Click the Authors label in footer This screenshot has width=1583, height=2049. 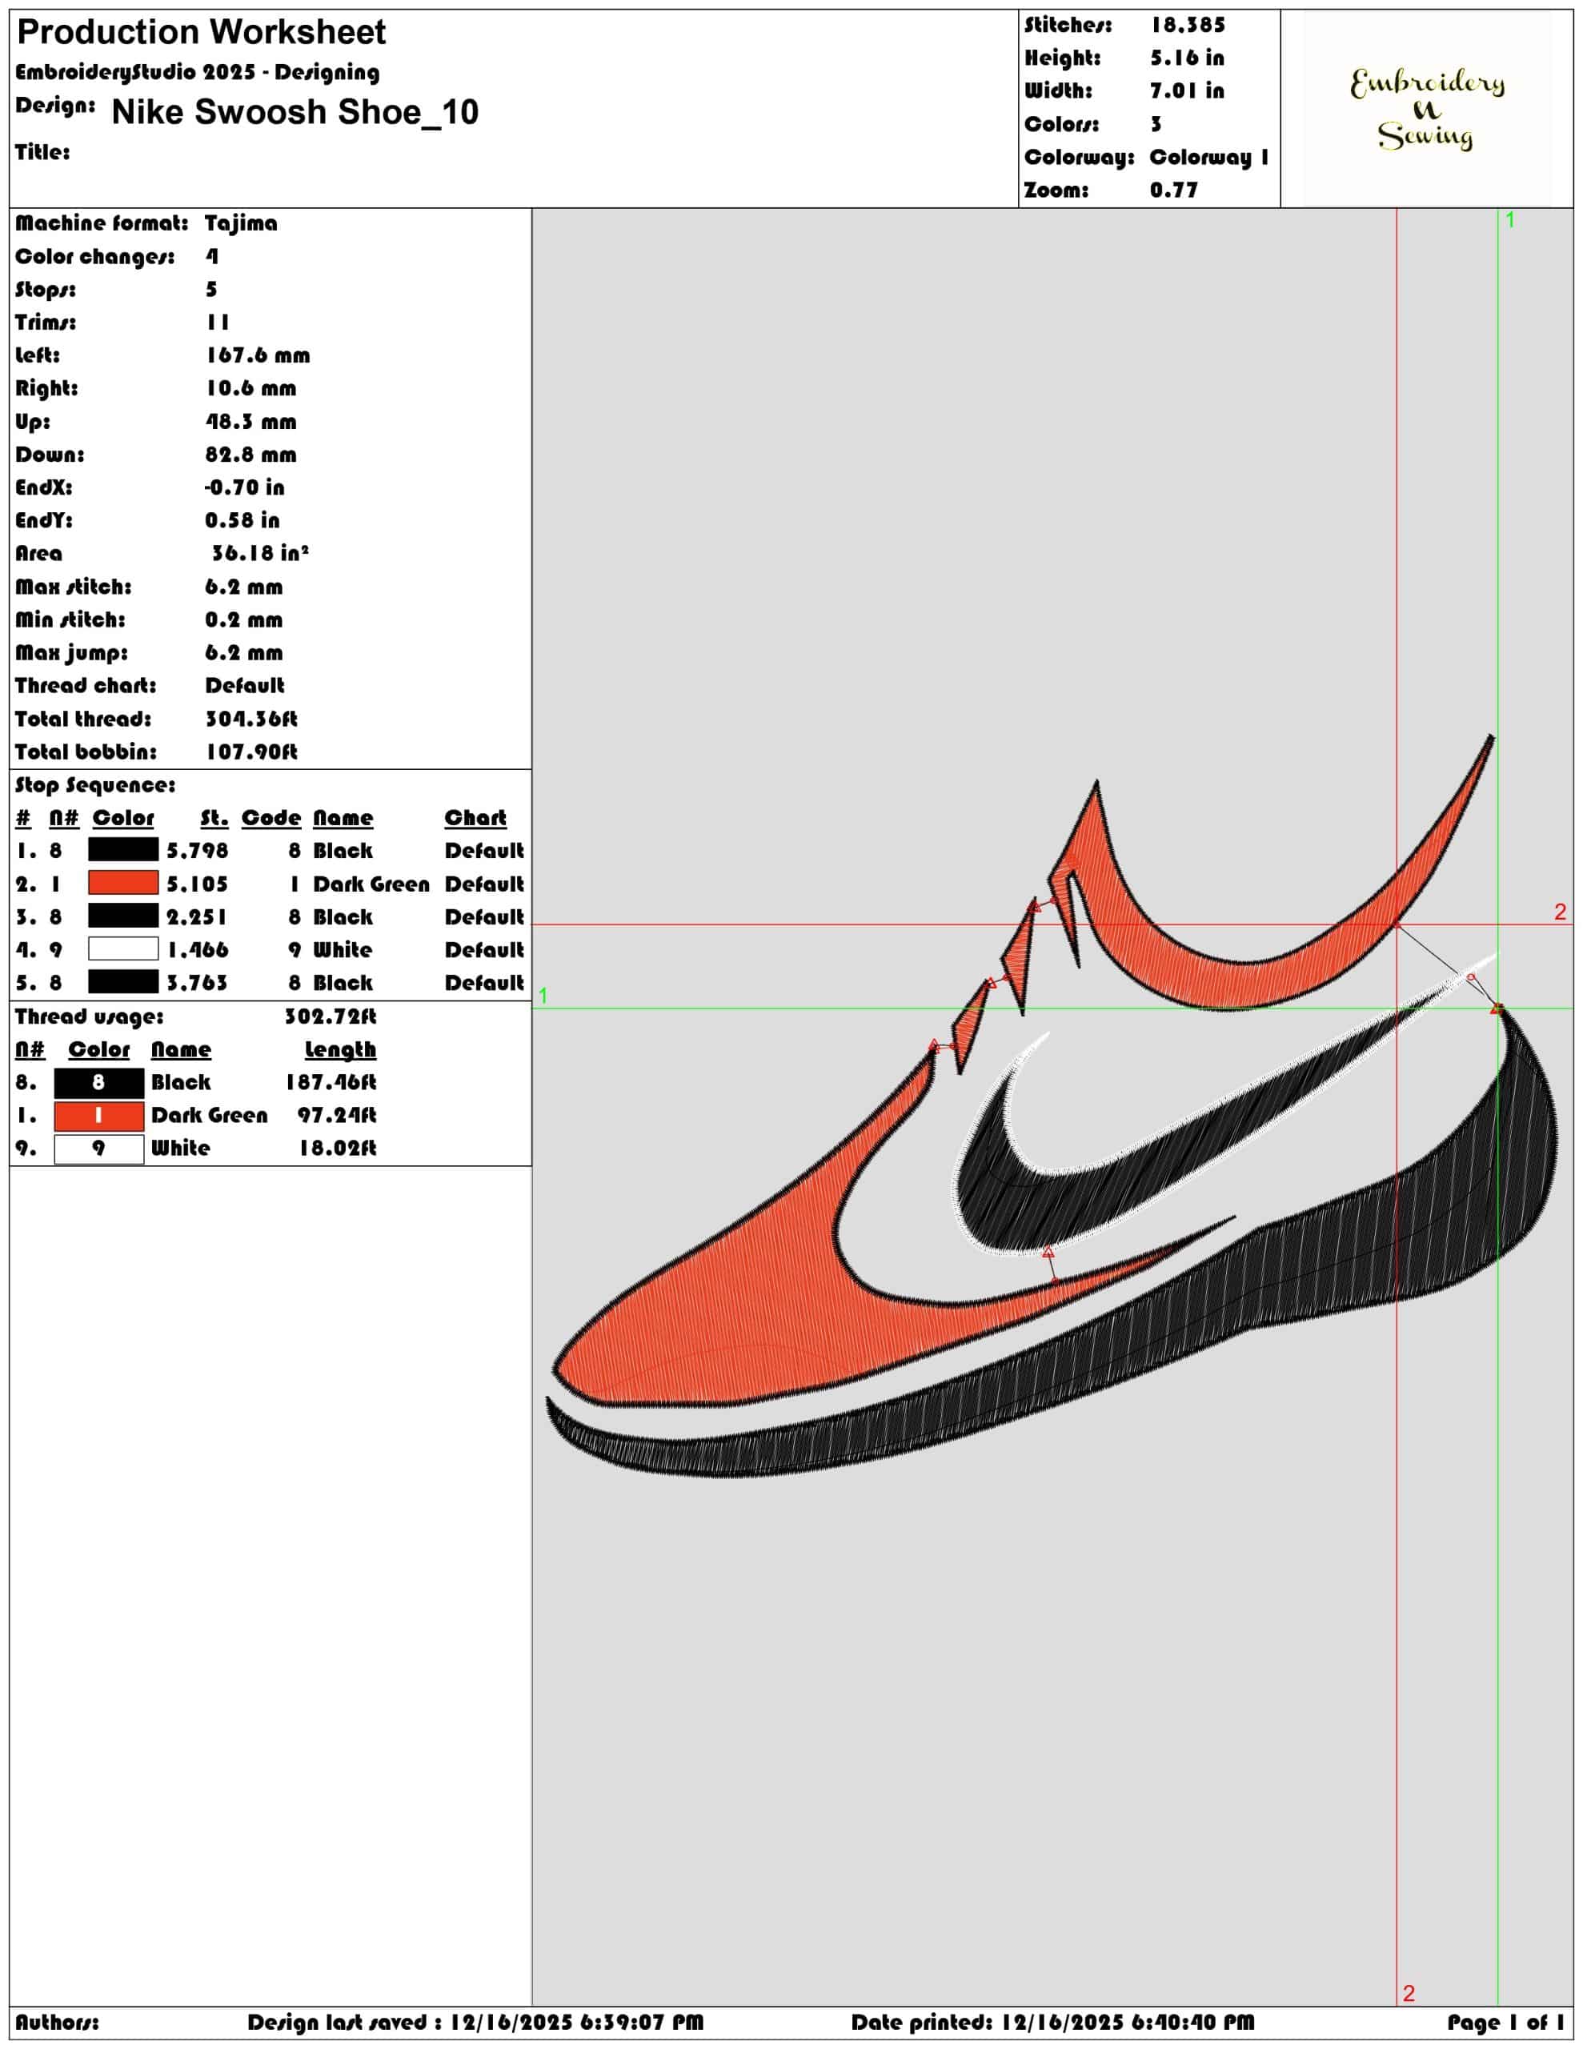(x=56, y=2022)
